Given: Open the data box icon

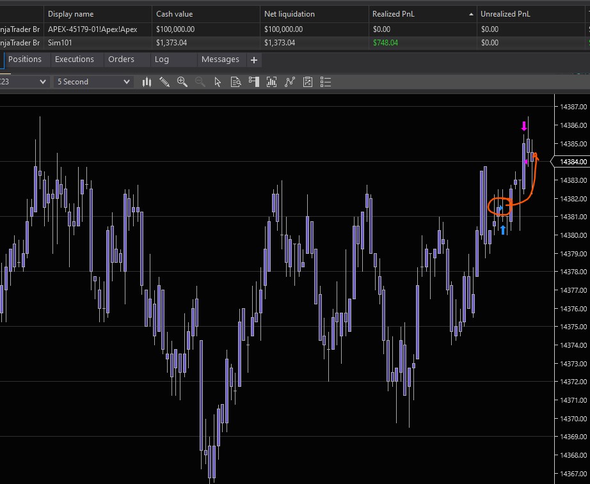Looking at the screenshot, I should pyautogui.click(x=235, y=82).
